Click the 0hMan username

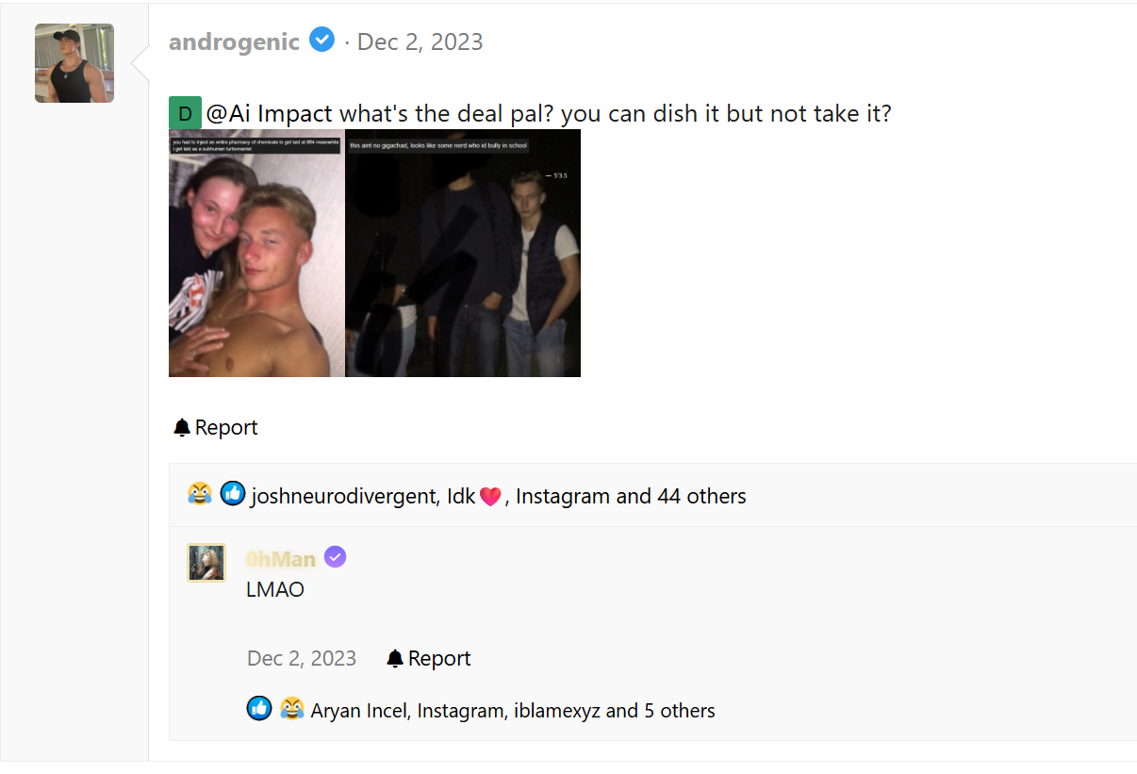click(x=281, y=559)
